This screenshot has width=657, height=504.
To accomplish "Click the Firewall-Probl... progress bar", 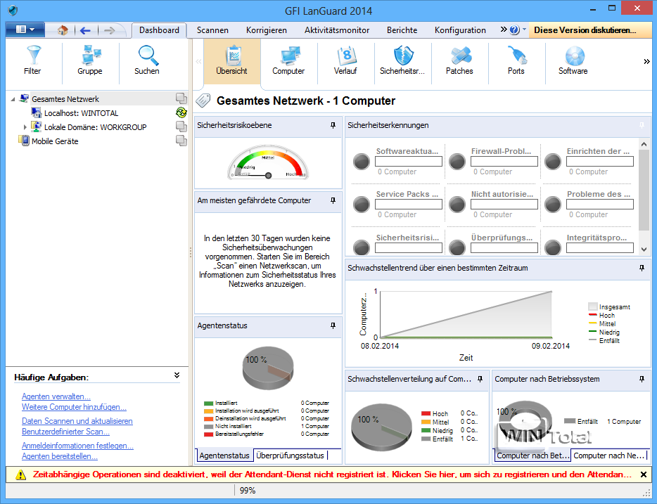I will pyautogui.click(x=504, y=162).
